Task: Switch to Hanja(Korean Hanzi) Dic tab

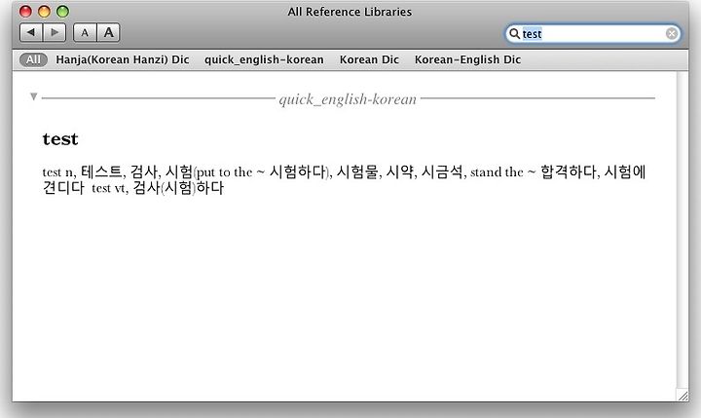Action: coord(123,59)
